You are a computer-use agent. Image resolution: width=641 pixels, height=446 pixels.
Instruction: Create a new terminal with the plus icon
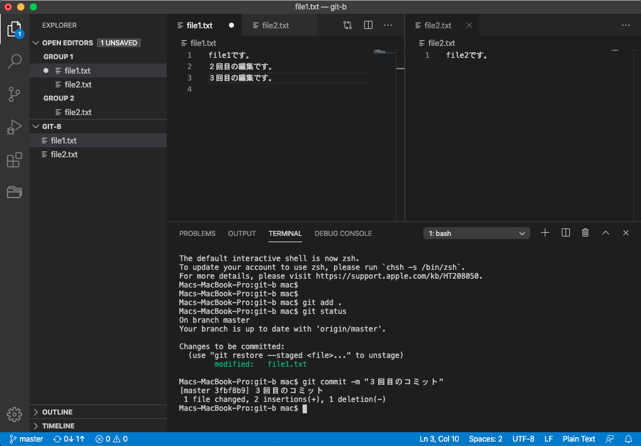[x=545, y=233]
